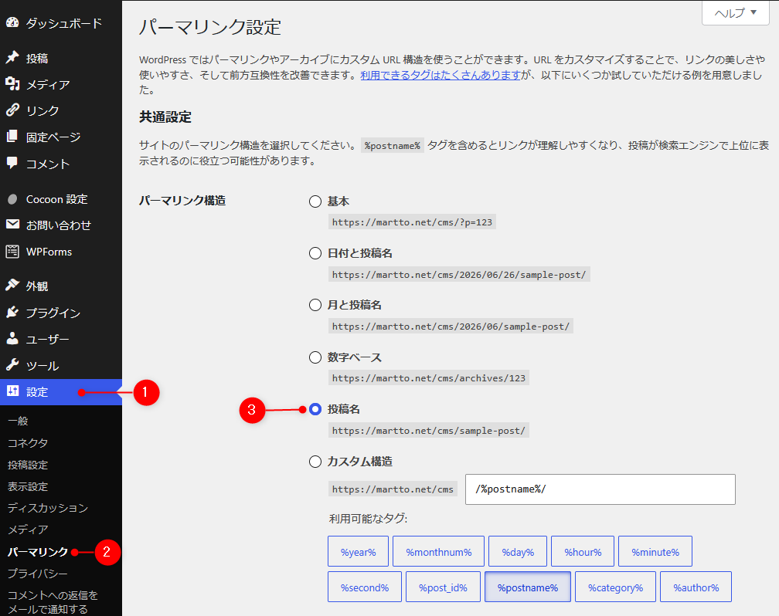
Task: Insert the %year% tag button
Action: coord(359,551)
